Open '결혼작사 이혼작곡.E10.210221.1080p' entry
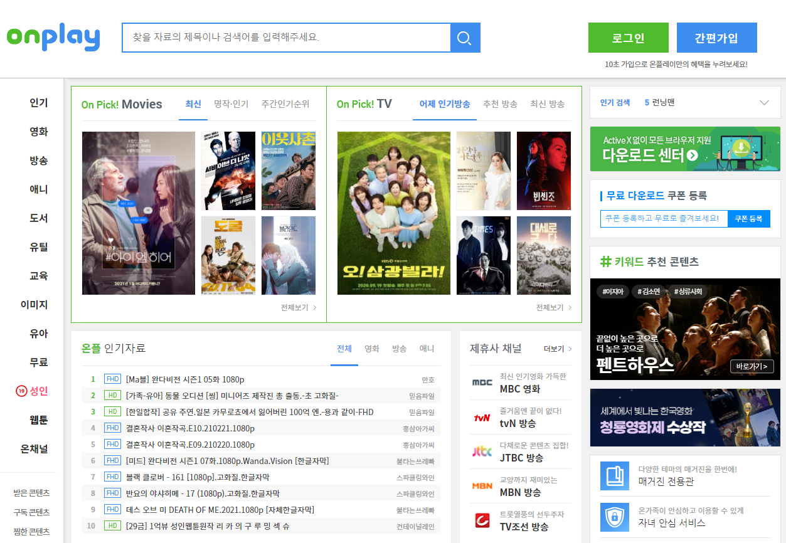 [190, 428]
